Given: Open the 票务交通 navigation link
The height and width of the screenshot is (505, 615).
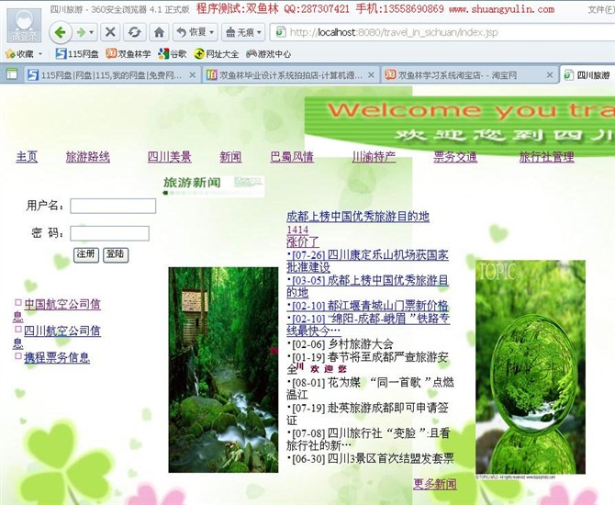Looking at the screenshot, I should coord(455,157).
